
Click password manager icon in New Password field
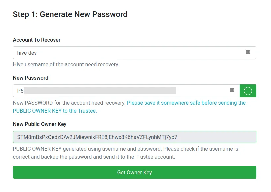tap(232, 90)
